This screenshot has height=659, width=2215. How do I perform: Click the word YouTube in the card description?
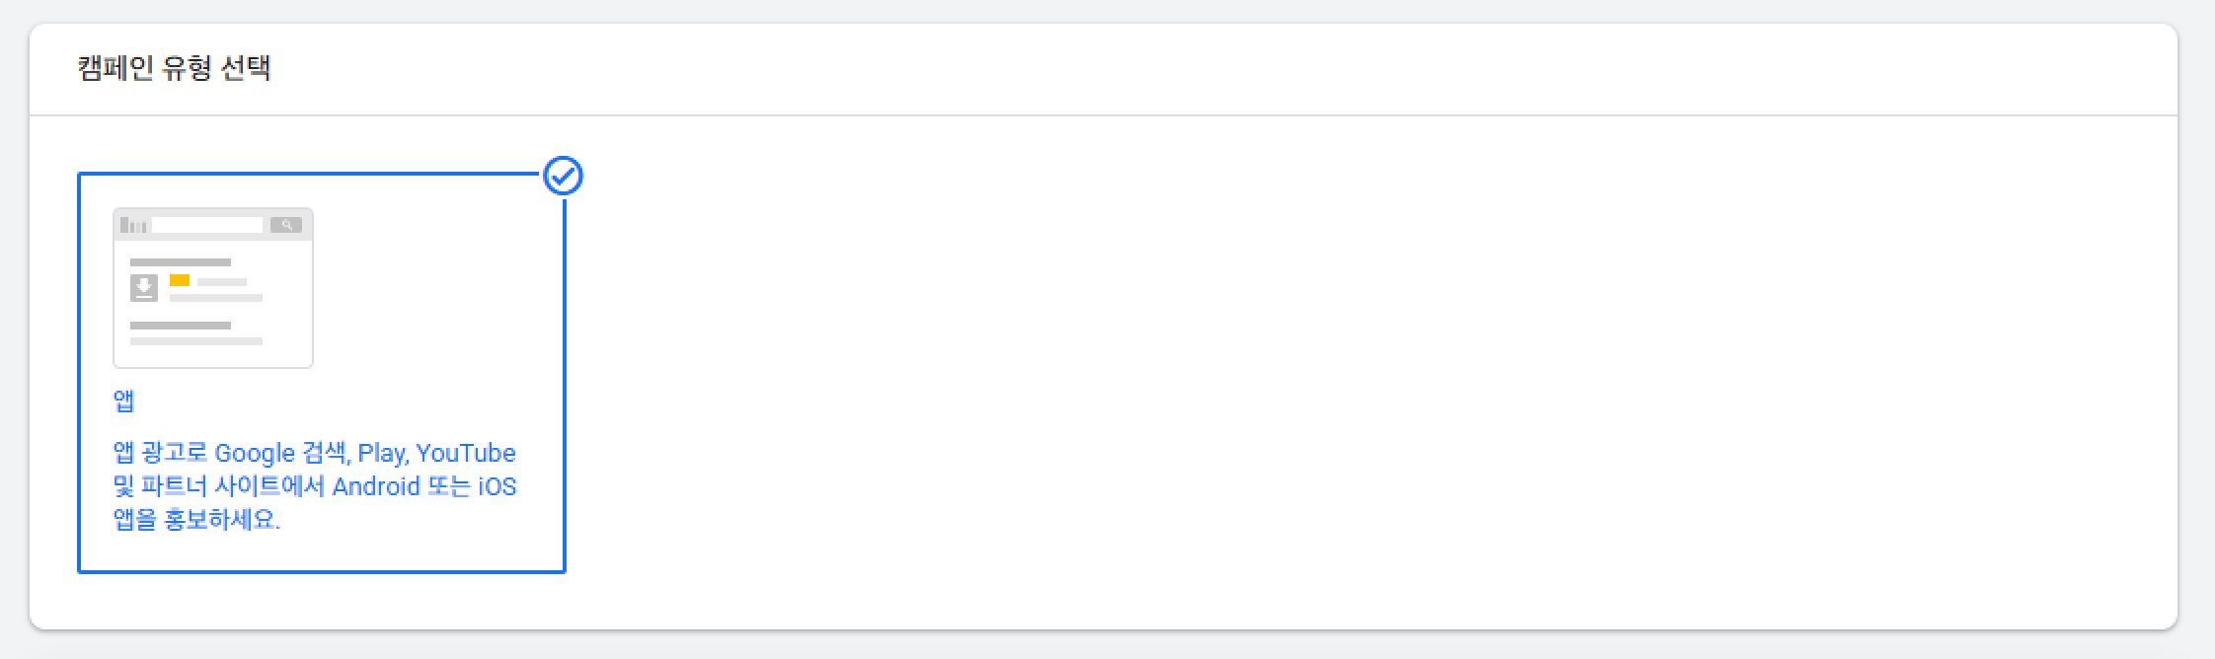[466, 453]
